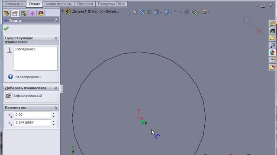Open the Apply Scene dropdown arrow

[198, 12]
